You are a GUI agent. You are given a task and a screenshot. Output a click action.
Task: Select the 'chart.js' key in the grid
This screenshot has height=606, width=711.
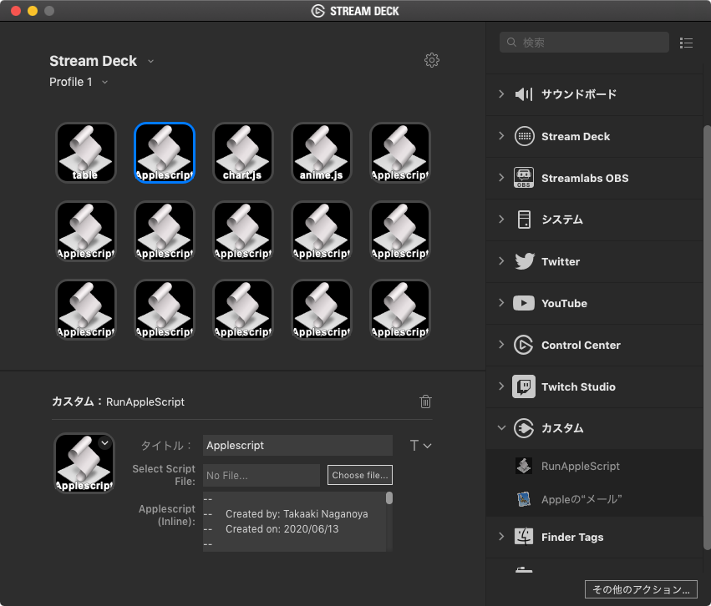coord(243,153)
